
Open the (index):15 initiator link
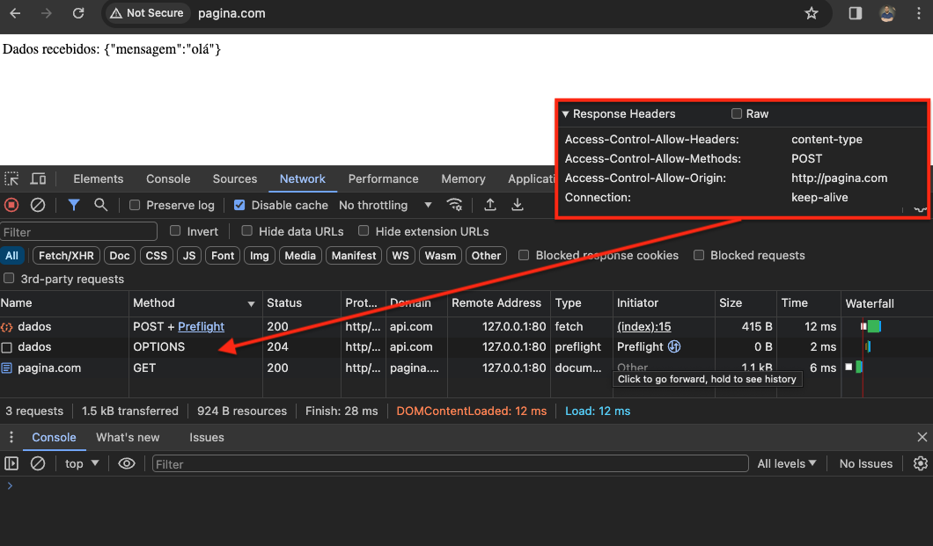tap(643, 326)
